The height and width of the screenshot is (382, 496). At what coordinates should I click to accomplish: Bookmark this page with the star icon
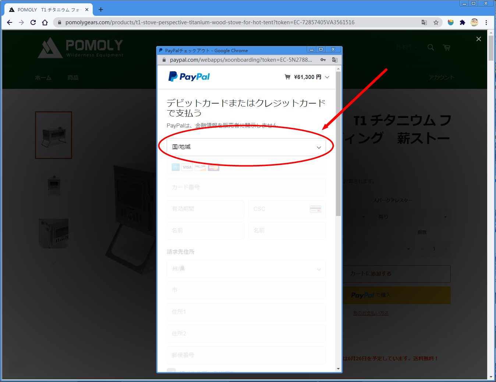[x=436, y=22]
